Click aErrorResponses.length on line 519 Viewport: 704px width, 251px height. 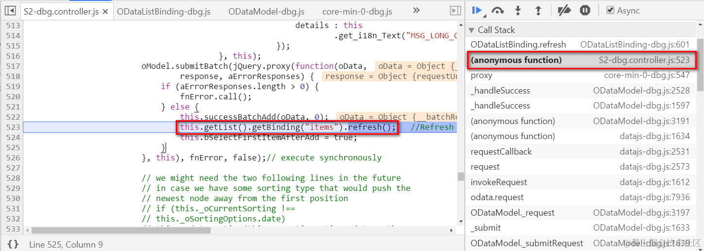pyautogui.click(x=233, y=86)
